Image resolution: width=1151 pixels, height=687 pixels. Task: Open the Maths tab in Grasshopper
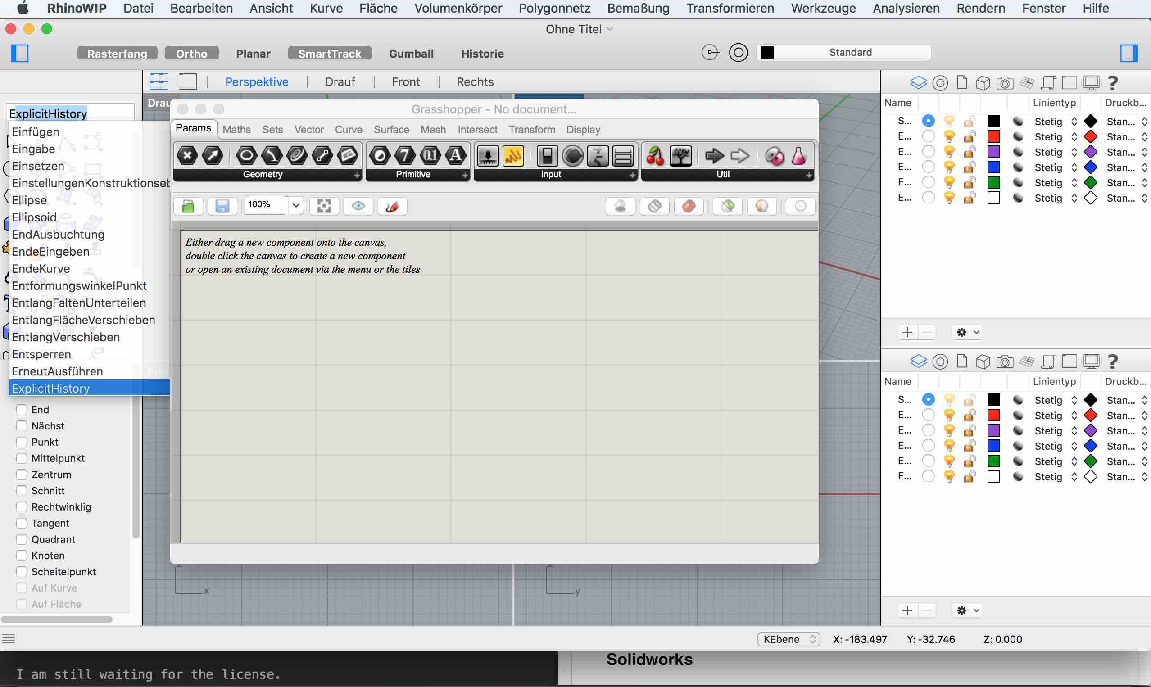tap(236, 130)
